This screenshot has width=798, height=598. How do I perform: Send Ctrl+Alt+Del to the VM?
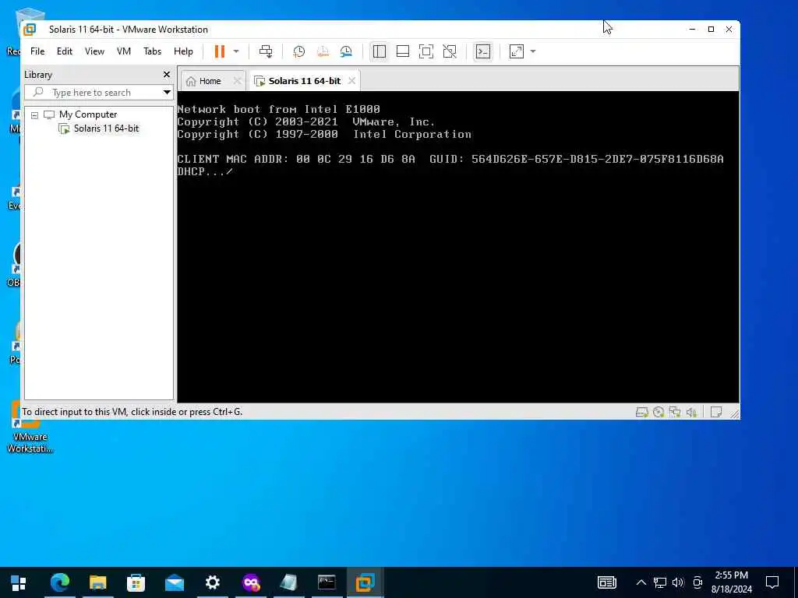(266, 51)
